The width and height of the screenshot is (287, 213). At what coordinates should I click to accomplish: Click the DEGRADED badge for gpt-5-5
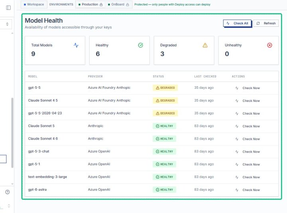point(165,88)
